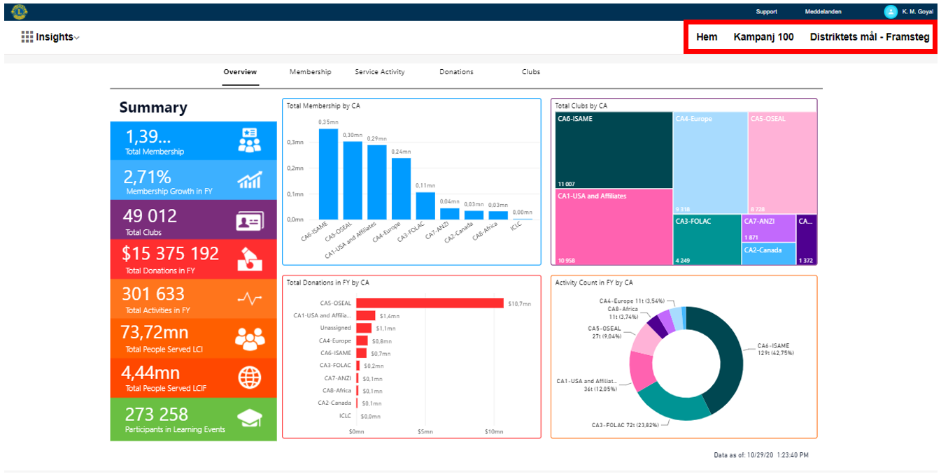Click the Learning Events graduation cap icon
The width and height of the screenshot is (941, 474).
click(249, 419)
